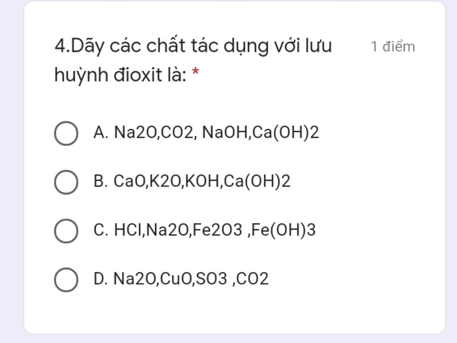The width and height of the screenshot is (457, 343).
Task: Click 'KOH' formula in answer B
Action: [x=202, y=181]
